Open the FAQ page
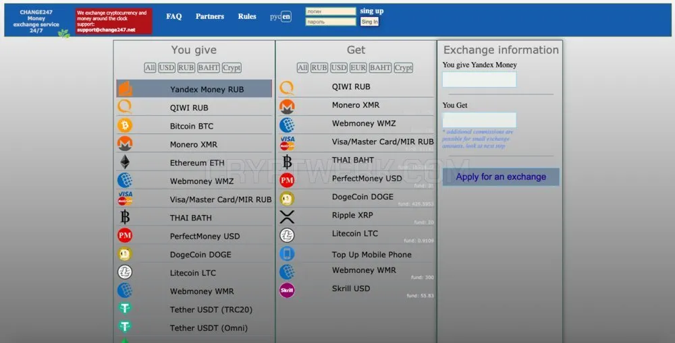 point(174,16)
